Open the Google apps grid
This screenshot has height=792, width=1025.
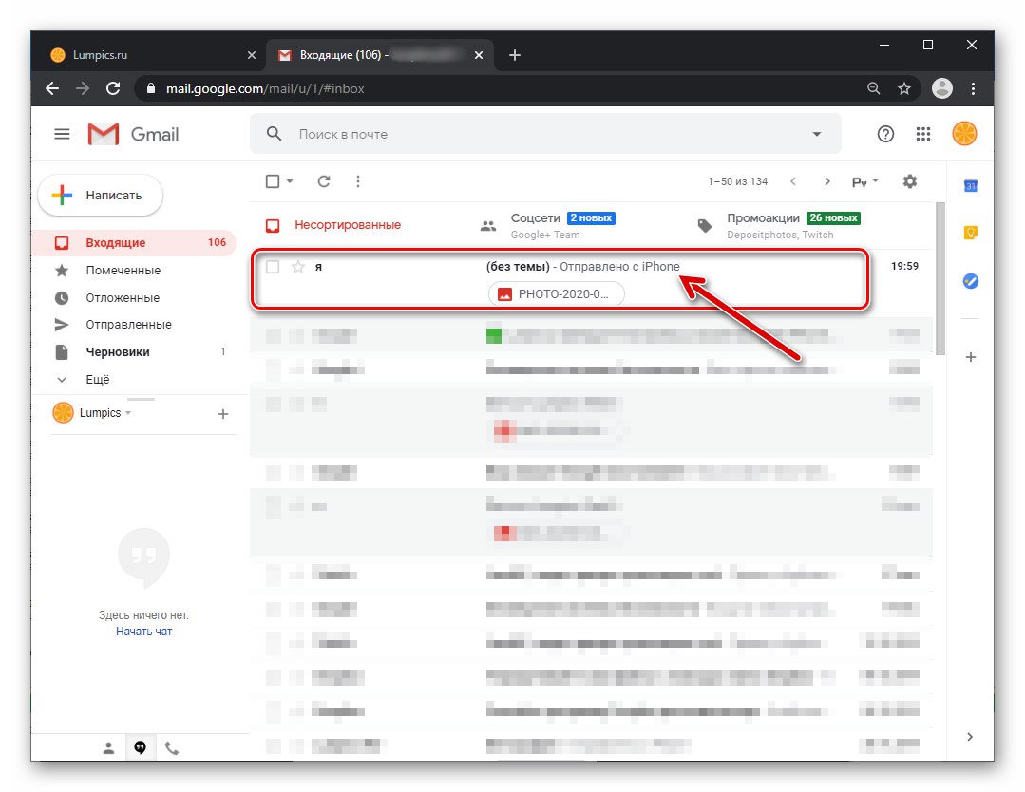pyautogui.click(x=923, y=134)
